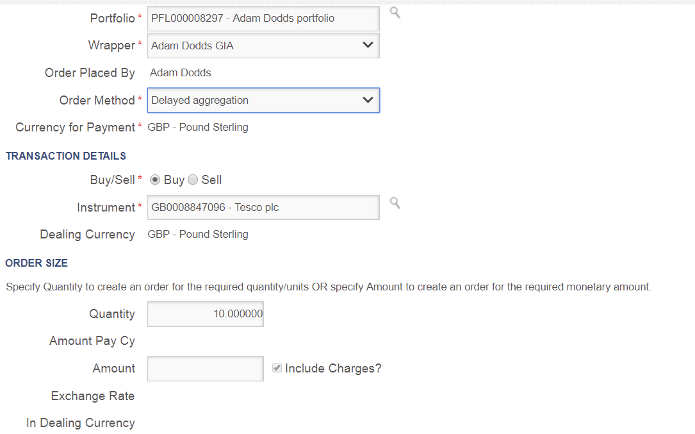Click the Dealing Currency value text
This screenshot has width=695, height=434.
(x=198, y=234)
